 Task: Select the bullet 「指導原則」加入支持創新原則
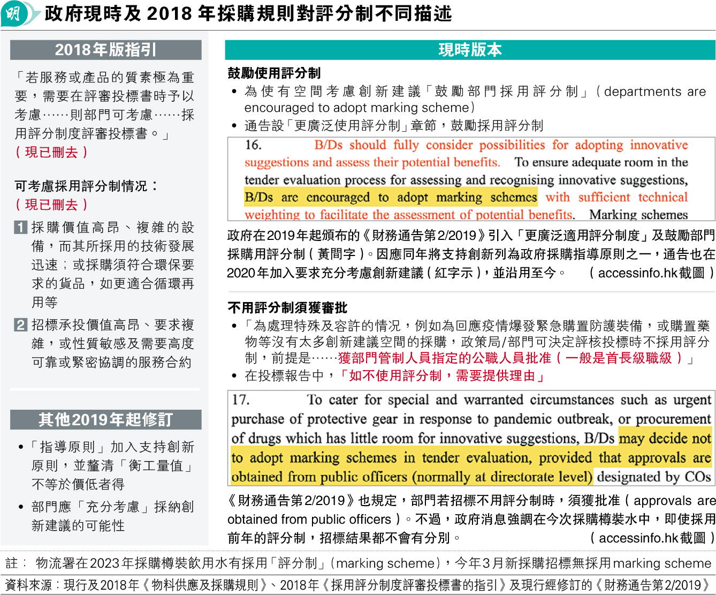(x=106, y=465)
